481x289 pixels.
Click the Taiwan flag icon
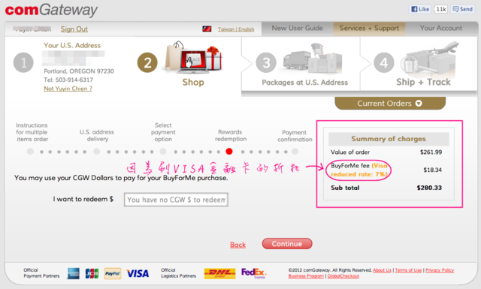(207, 29)
